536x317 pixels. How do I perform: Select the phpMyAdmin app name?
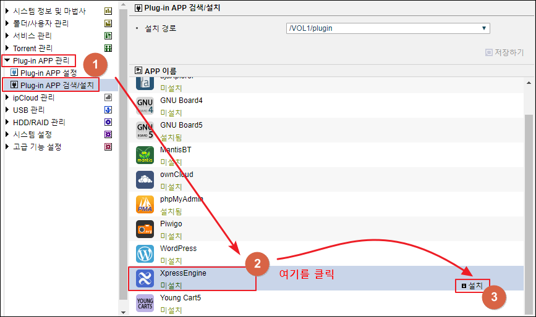(182, 199)
